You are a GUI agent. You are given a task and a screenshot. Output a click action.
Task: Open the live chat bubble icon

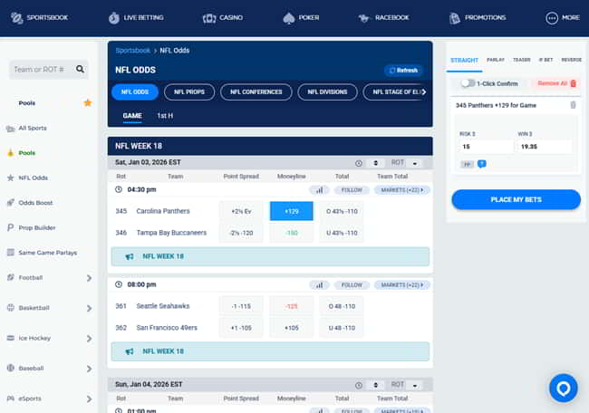point(563,389)
